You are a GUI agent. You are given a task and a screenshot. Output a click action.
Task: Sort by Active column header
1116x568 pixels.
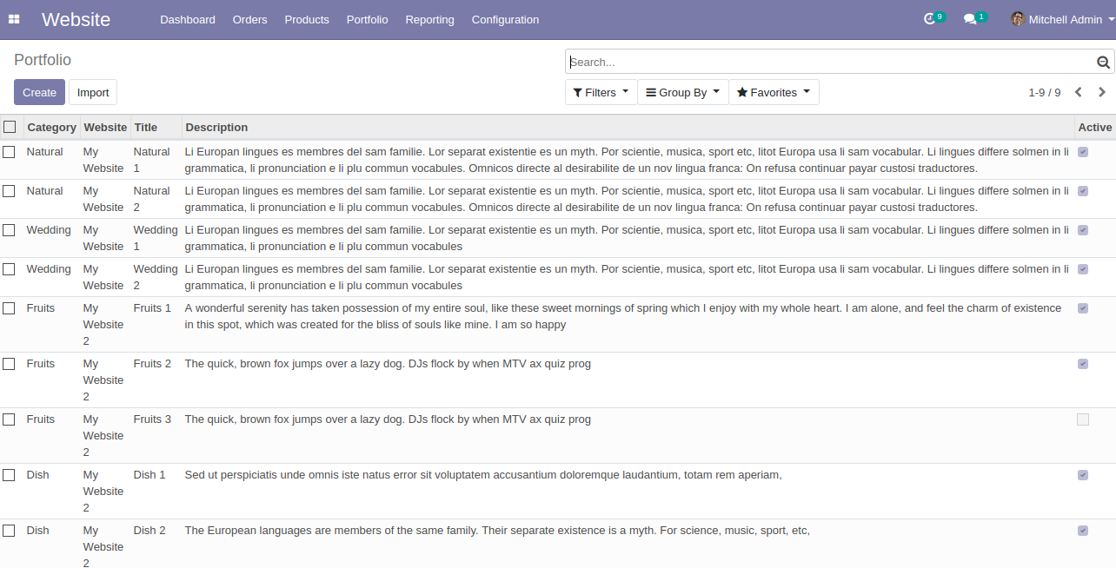(1095, 127)
